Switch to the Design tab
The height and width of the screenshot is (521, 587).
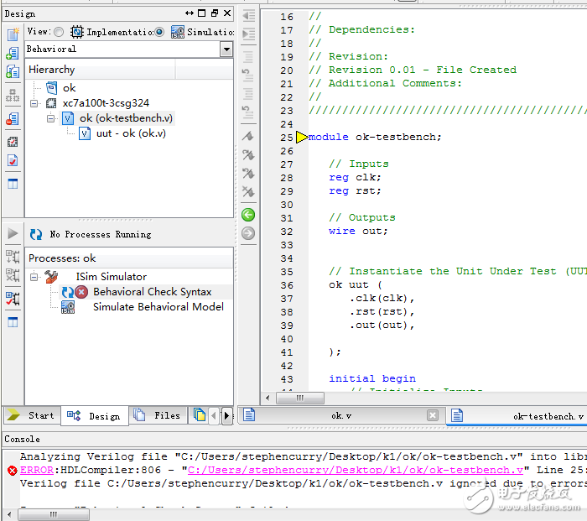point(95,416)
